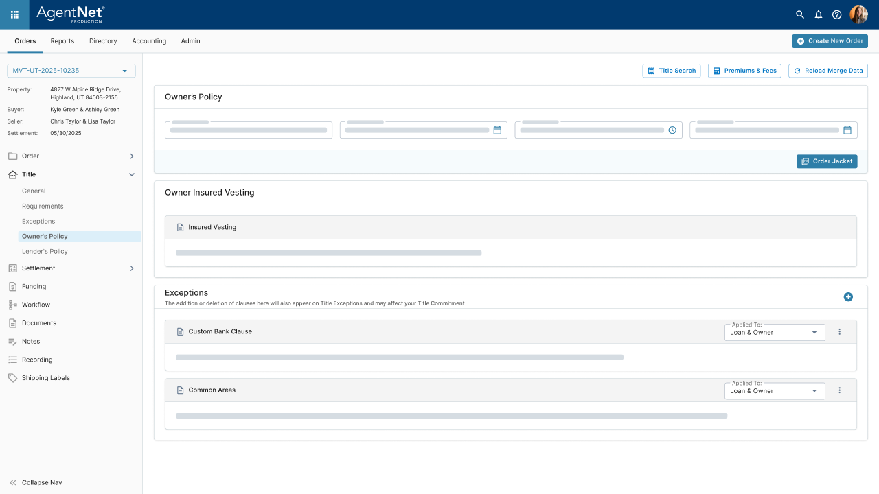Click the Create New Order button
The height and width of the screenshot is (494, 879).
(x=830, y=41)
